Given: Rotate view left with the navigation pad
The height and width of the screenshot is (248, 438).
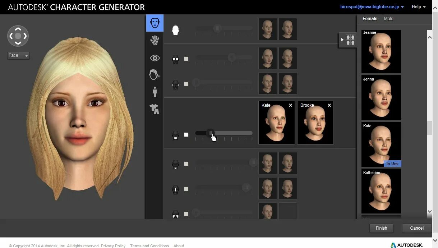Looking at the screenshot, I should 11,36.
